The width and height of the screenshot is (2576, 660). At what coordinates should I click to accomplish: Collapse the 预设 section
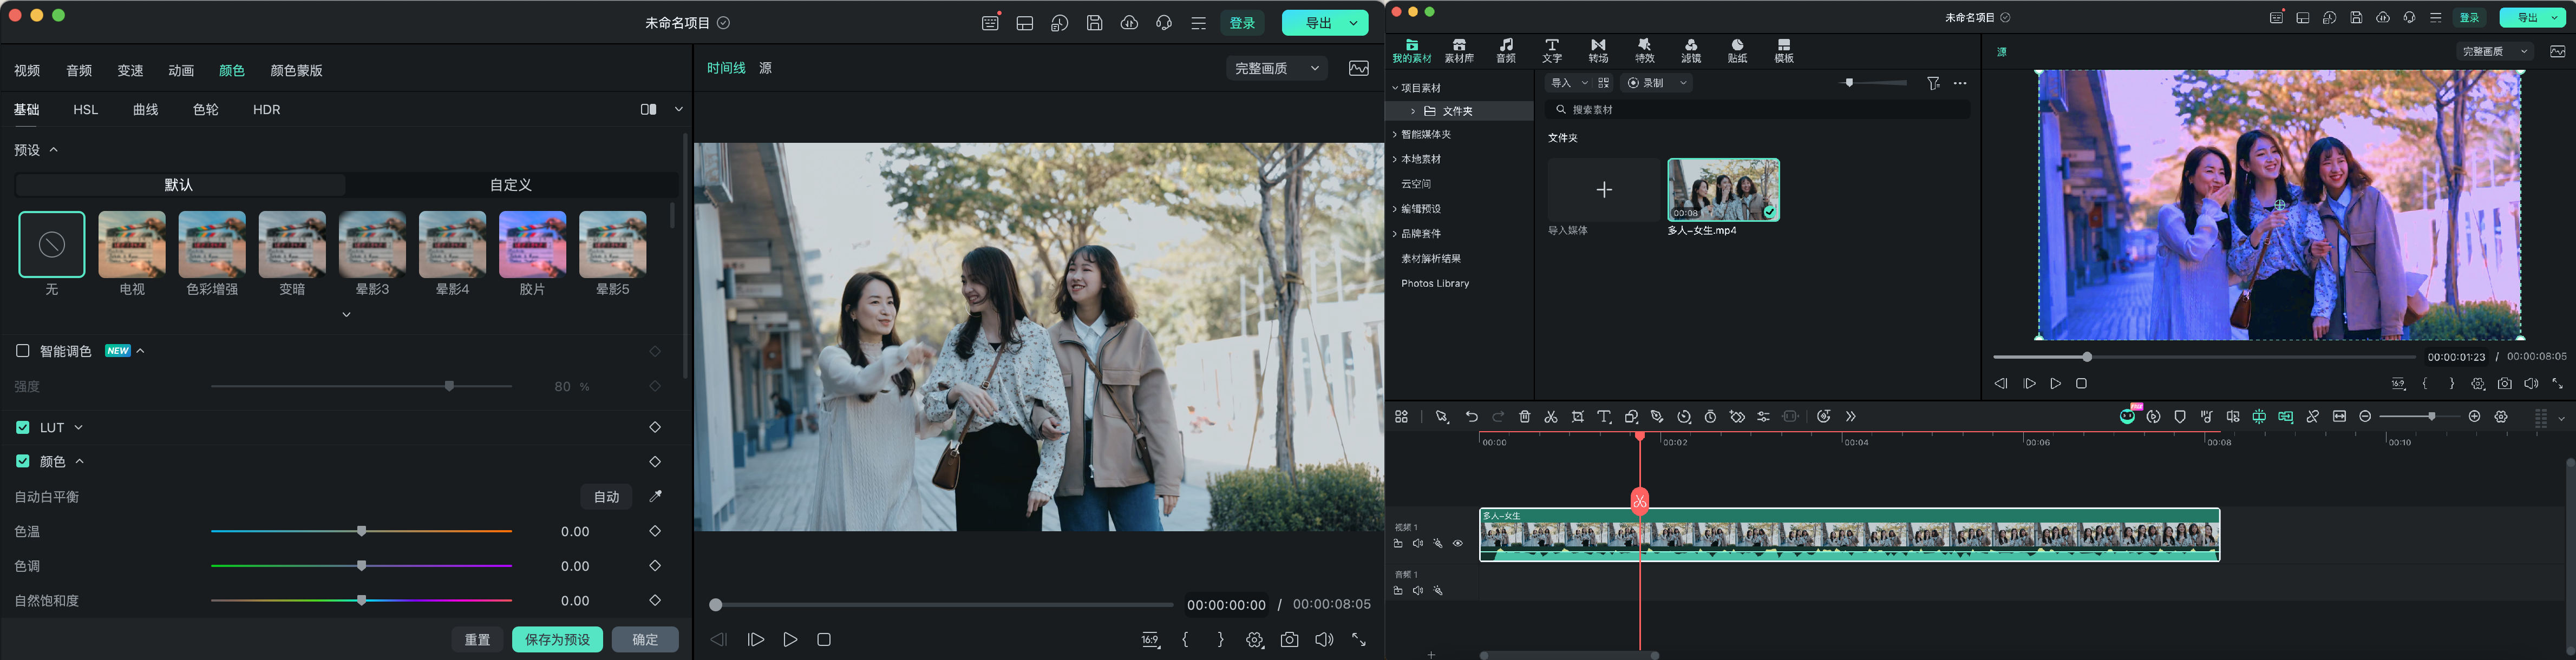tap(54, 150)
